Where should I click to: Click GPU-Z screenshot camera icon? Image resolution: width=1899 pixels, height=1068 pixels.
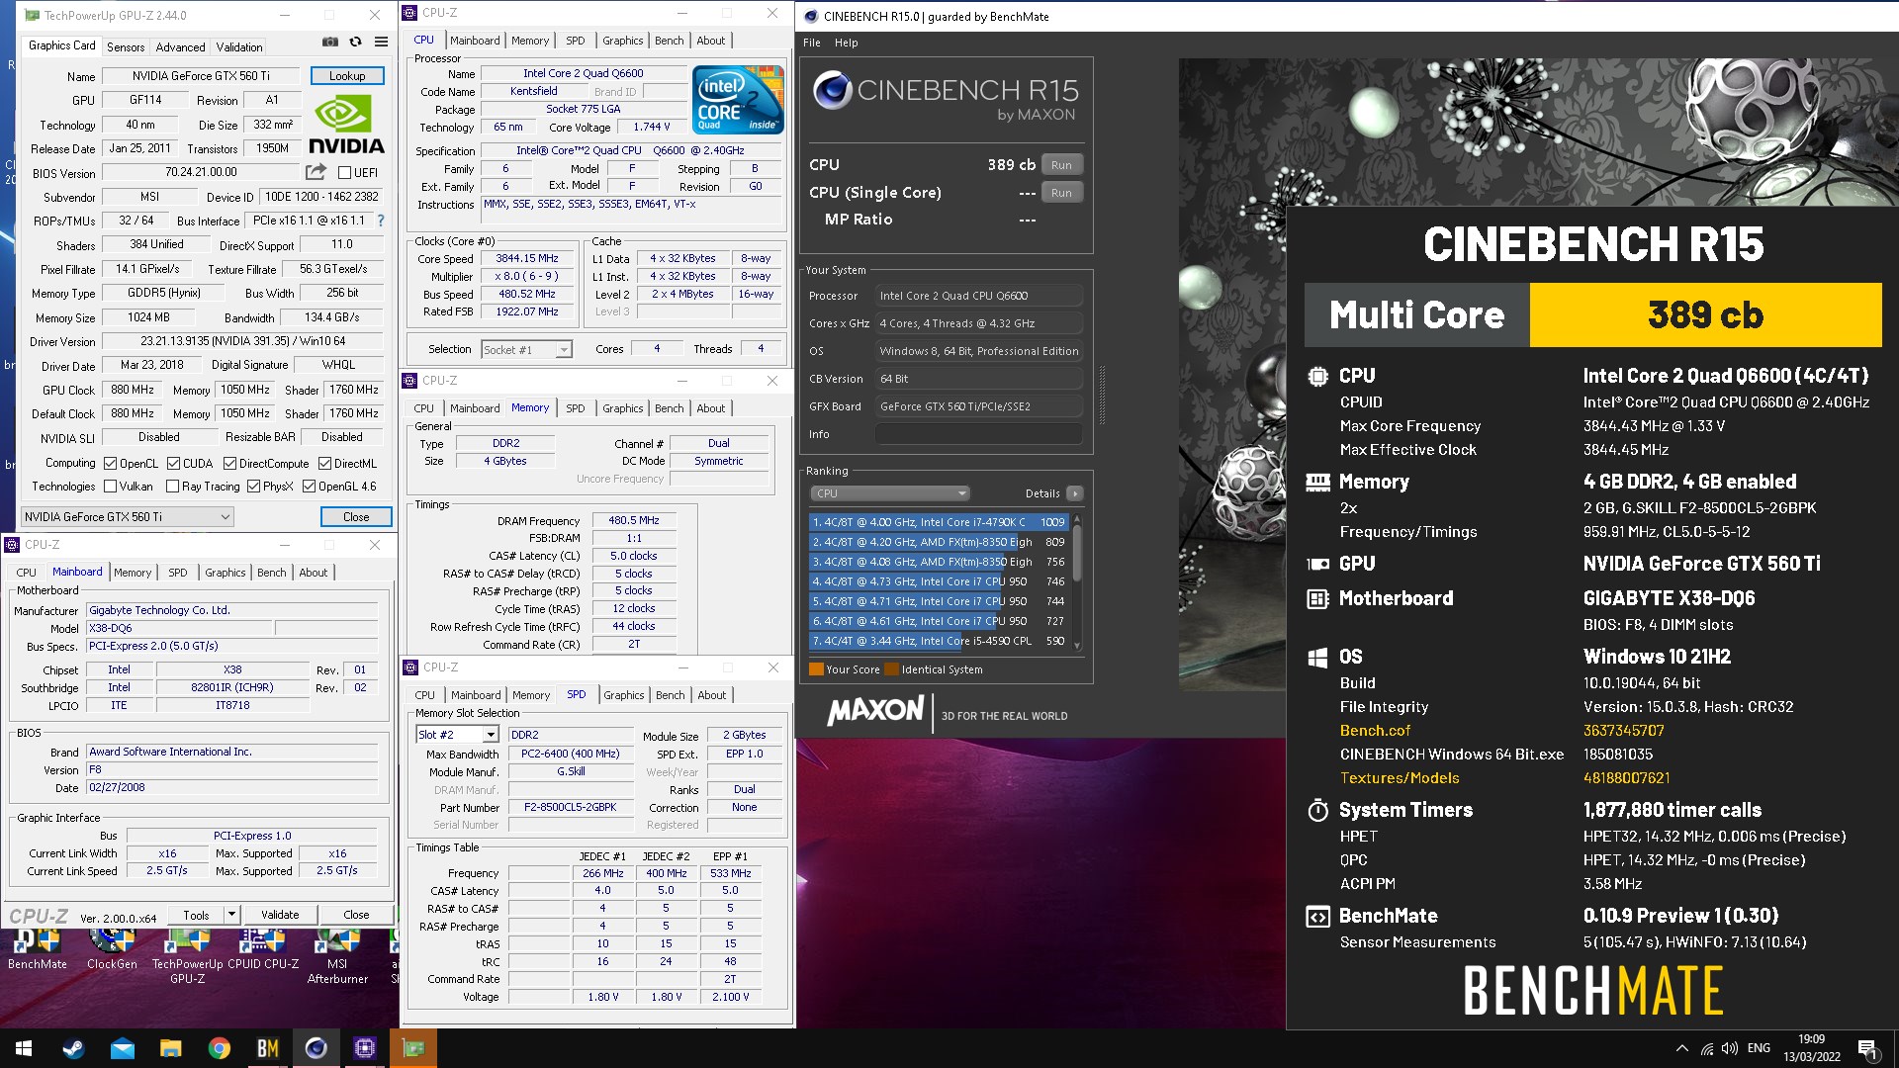[330, 43]
